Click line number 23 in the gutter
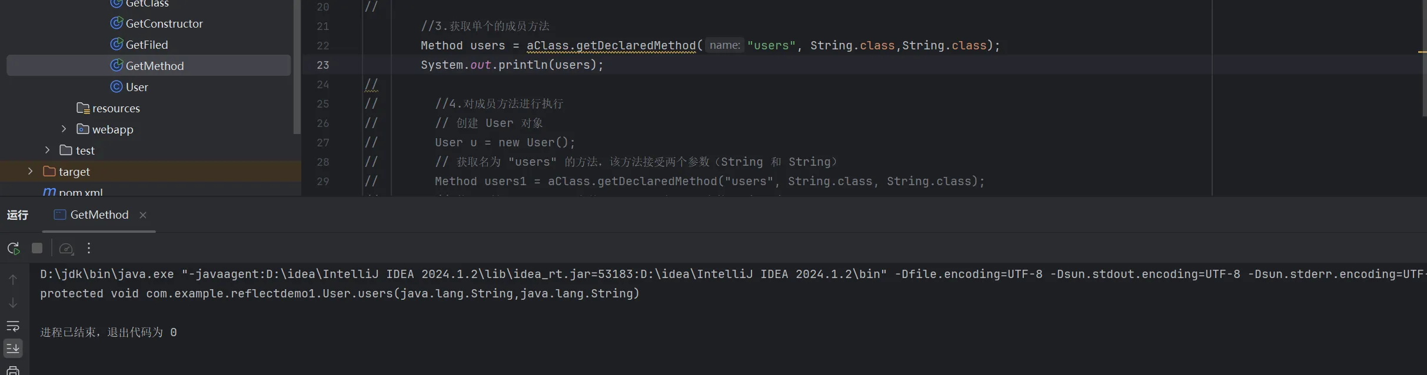Screen dimensions: 1427x375 tap(323, 65)
